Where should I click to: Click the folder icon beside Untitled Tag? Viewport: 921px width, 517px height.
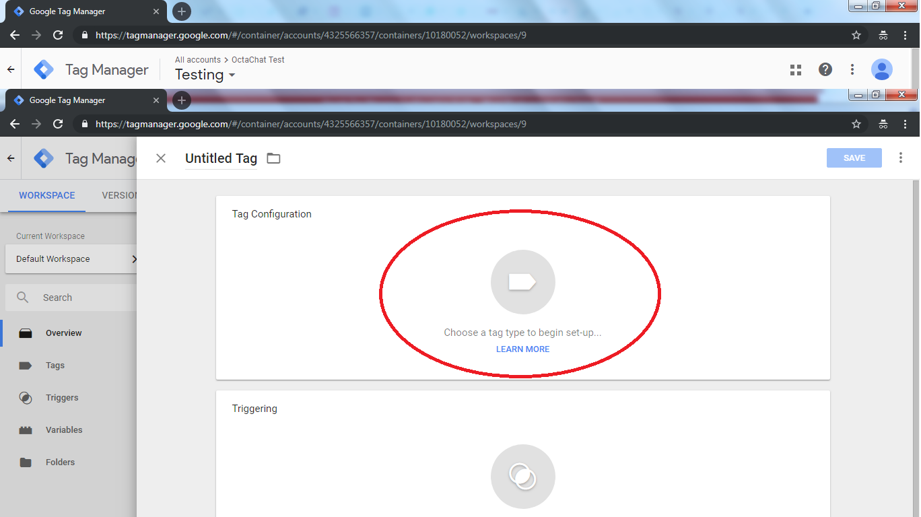coord(273,159)
